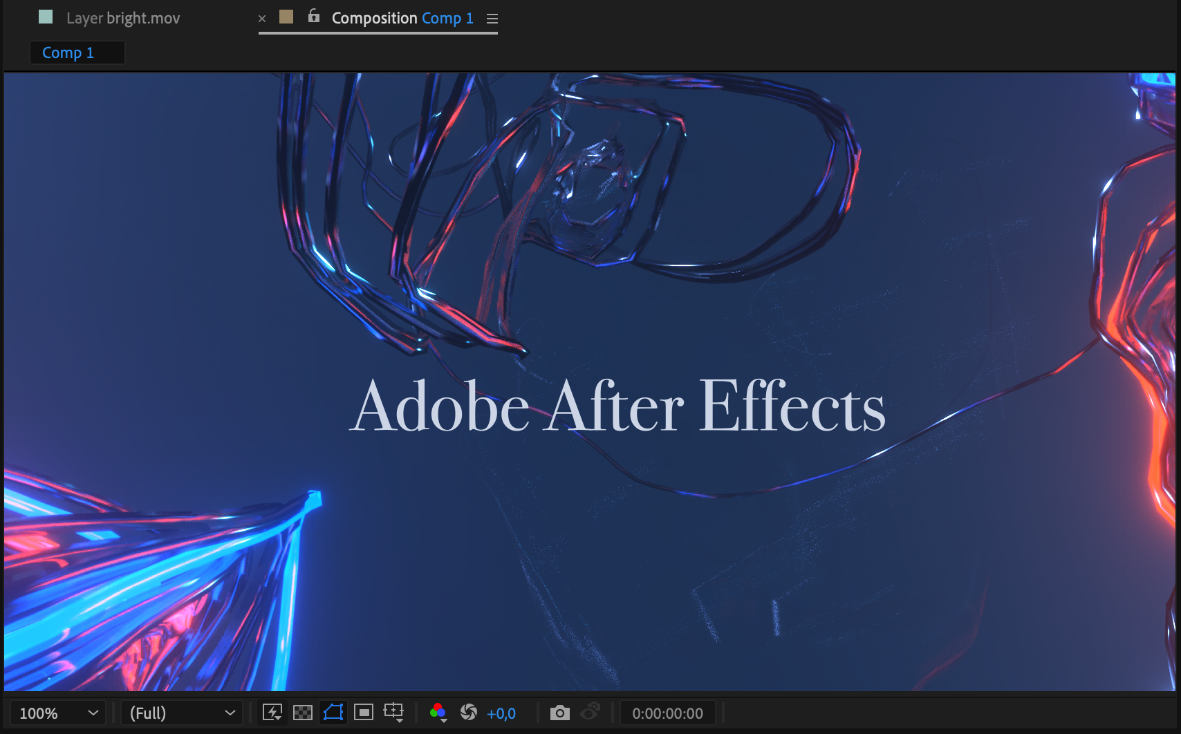1181x734 pixels.
Task: Toggle the Region of Interest icon
Action: 364,713
